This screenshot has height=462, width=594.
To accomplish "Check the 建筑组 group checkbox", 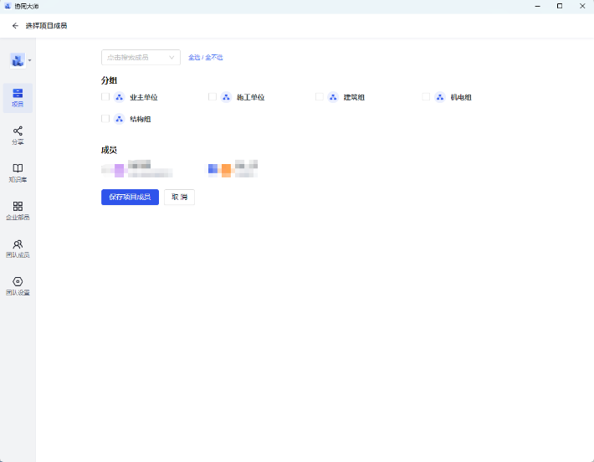I will (x=320, y=97).
